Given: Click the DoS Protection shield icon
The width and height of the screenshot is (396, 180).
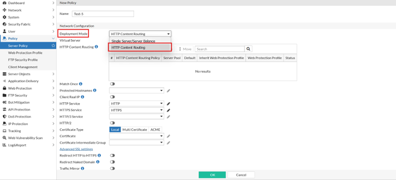Looking at the screenshot, I should 4,117.
